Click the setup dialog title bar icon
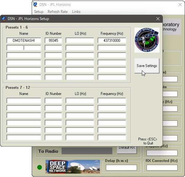Screen dimensions: 185x177 coord(4,19)
